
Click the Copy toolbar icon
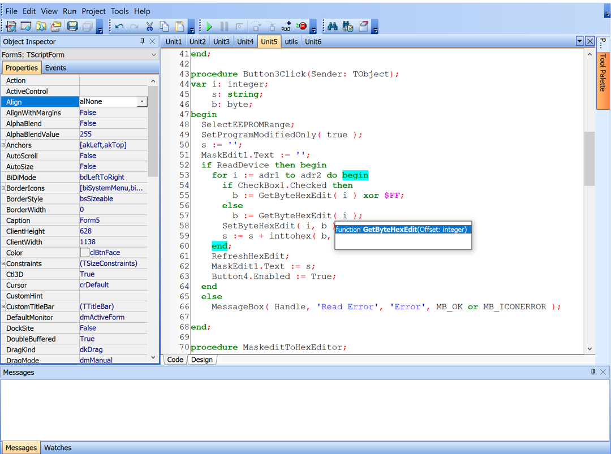point(165,26)
